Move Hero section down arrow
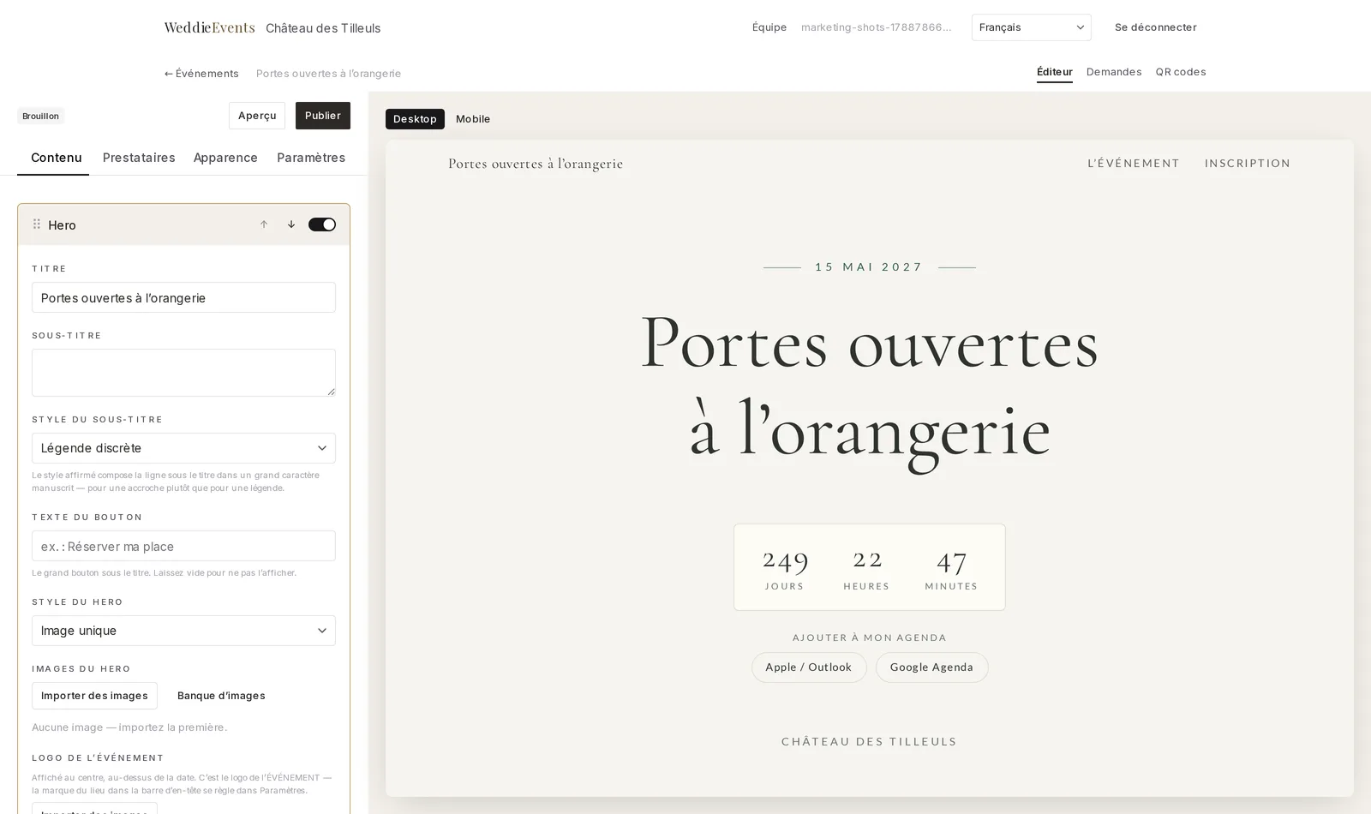This screenshot has height=814, width=1371. (x=291, y=224)
